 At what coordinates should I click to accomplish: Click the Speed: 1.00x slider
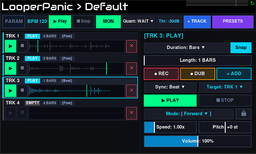170,127
